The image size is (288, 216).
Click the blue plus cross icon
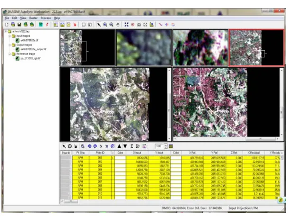tap(167, 25)
